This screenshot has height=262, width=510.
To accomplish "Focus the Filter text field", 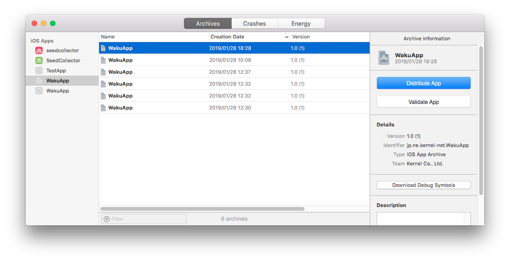I will (147, 219).
